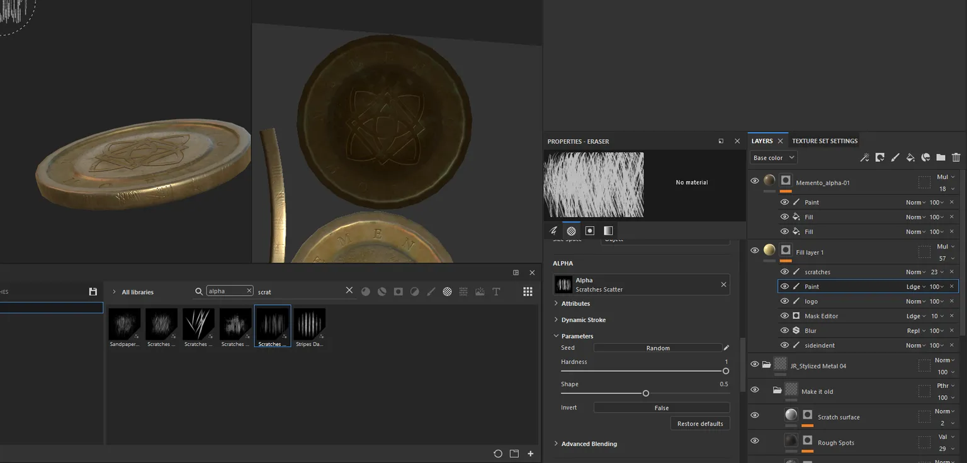Expand the Attributes section

(575, 303)
